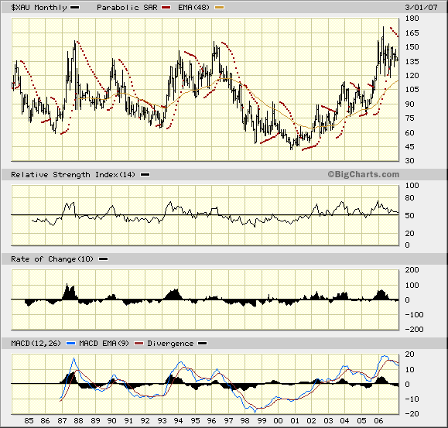448x428 pixels.
Task: Click the black $XAU Monthly legend swatch
Action: click(x=75, y=8)
